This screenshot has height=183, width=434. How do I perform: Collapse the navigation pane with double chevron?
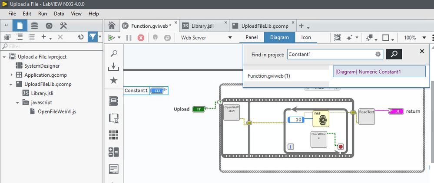click(6, 26)
